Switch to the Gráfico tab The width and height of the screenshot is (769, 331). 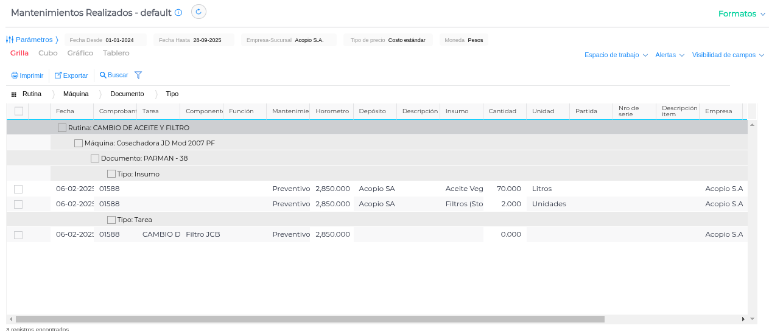click(x=80, y=53)
